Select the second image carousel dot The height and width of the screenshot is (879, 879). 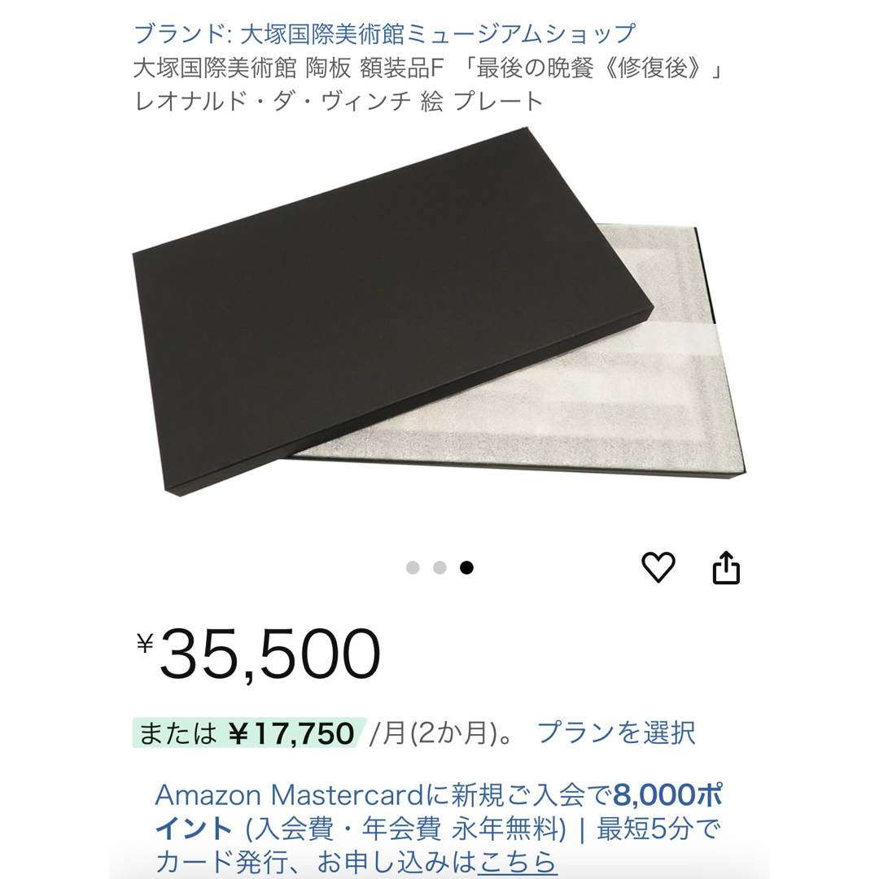[439, 568]
